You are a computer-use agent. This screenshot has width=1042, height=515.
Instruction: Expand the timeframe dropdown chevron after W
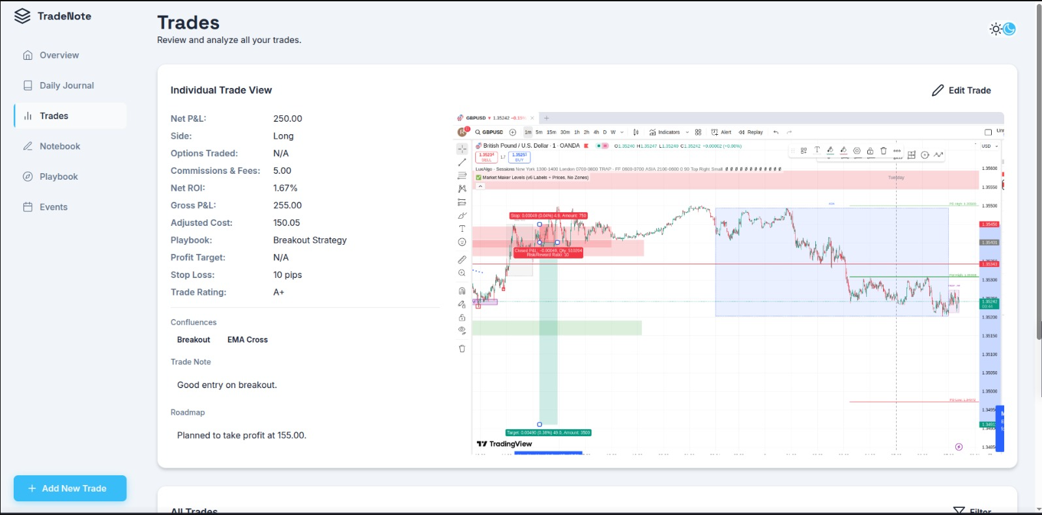coord(622,132)
